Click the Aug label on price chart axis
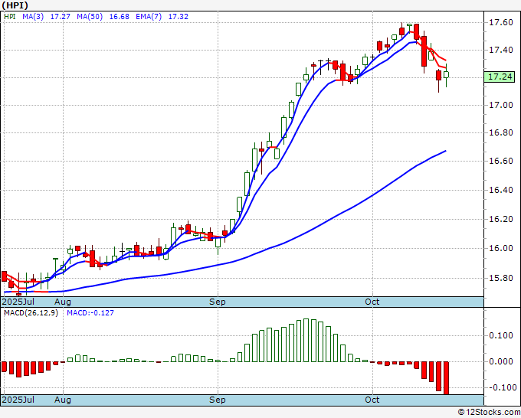 (x=63, y=302)
